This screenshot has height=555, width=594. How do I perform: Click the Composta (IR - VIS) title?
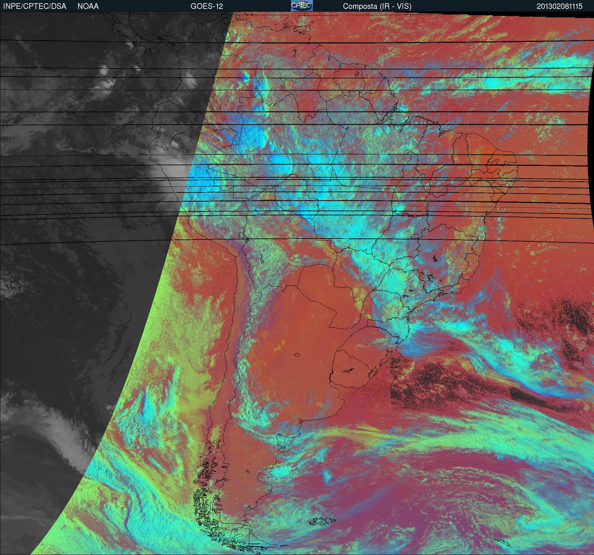[377, 6]
